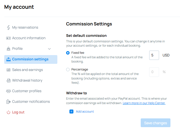Screen dimensions: 180x138
Task: Click the Account information ID card icon
Action: coord(8,38)
